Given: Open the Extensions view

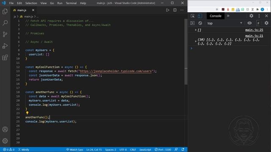Looking at the screenshot, I should coord(5,57).
